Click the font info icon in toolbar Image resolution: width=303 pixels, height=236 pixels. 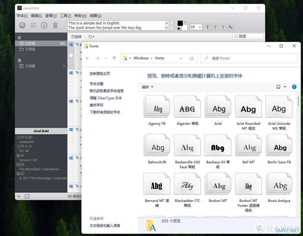44,25
